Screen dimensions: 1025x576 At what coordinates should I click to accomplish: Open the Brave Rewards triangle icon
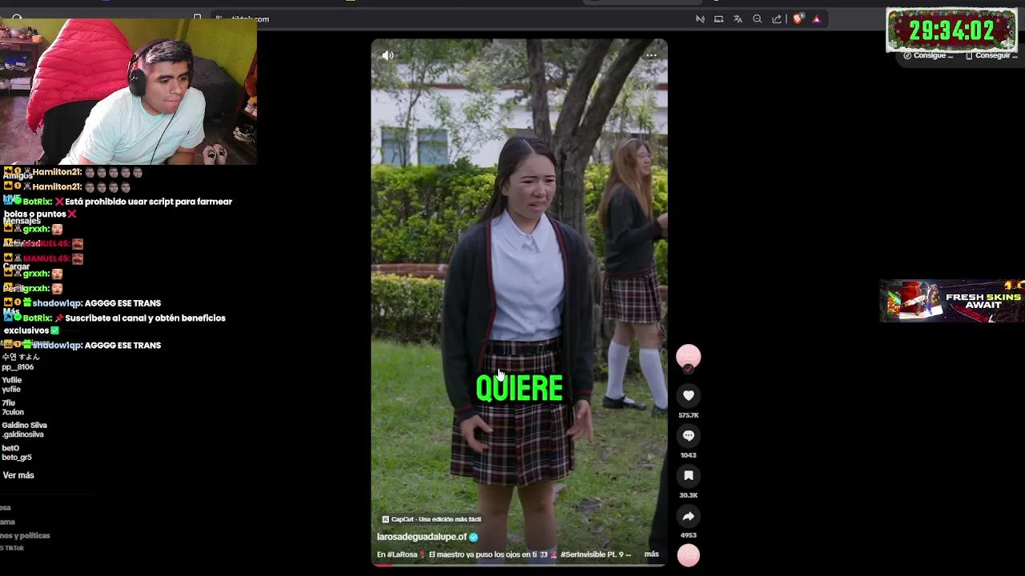point(817,18)
